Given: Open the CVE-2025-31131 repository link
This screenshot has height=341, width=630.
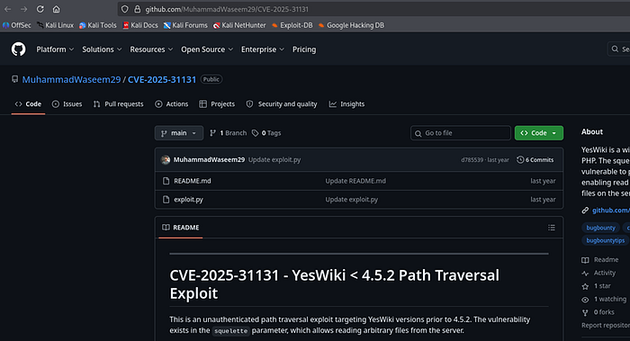Looking at the screenshot, I should tap(162, 79).
